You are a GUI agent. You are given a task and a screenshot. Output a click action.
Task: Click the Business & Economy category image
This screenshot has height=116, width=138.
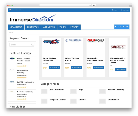pos(103,91)
